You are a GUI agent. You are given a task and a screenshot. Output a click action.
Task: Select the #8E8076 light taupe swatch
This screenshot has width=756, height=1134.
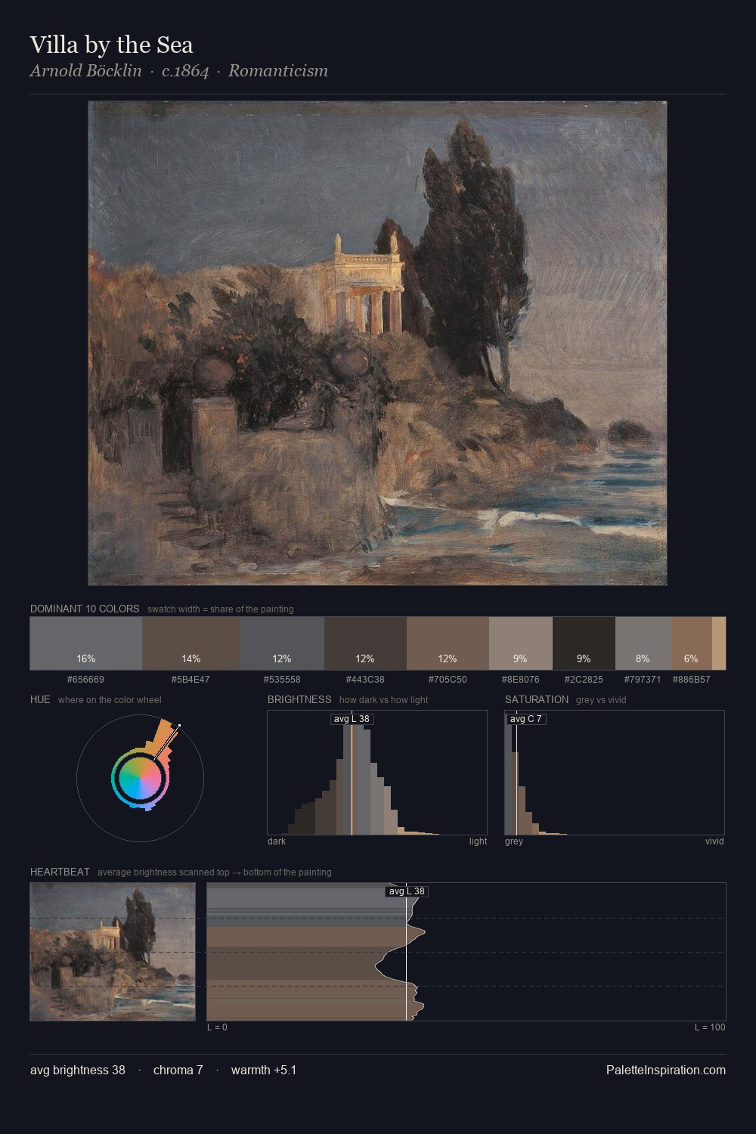521,643
